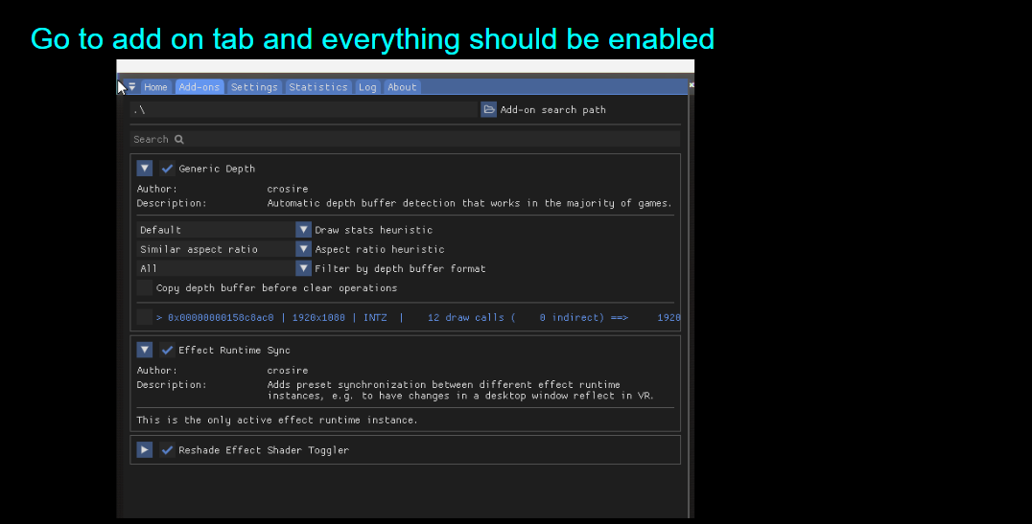Check the 0x00000000158c8ac0 depth buffer checkbox

click(x=145, y=317)
